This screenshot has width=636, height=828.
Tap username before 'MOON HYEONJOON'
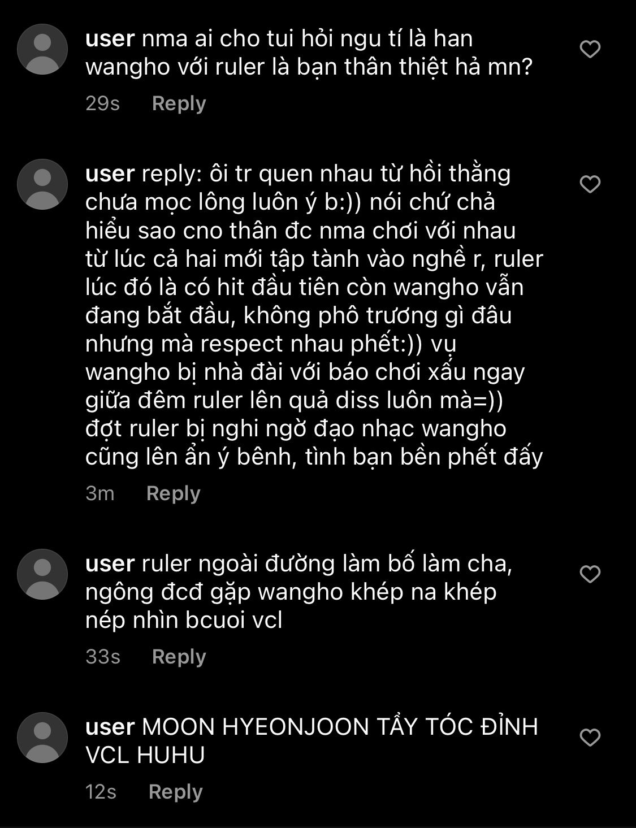[x=110, y=727]
